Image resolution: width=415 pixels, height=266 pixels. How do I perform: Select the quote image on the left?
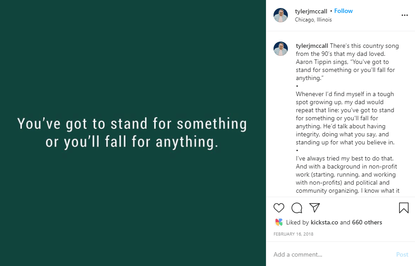[133, 133]
